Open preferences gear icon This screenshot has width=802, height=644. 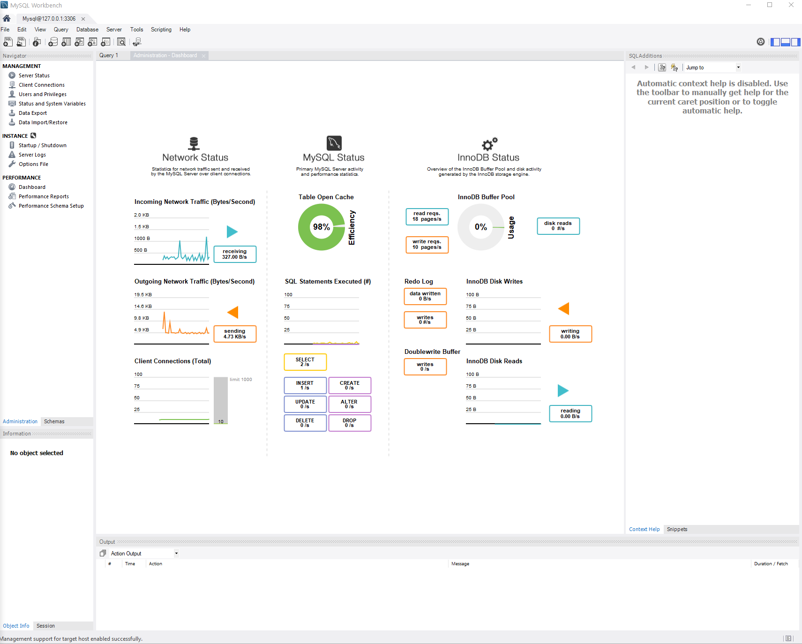[761, 42]
